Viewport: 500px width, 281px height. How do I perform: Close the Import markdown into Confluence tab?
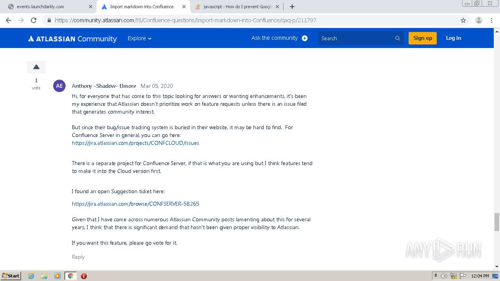184,7
